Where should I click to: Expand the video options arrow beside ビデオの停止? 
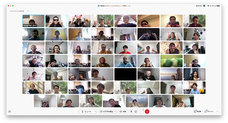pos(115,111)
